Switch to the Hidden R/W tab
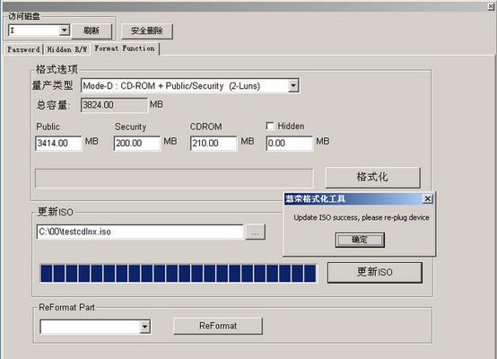This screenshot has width=497, height=359. point(66,49)
